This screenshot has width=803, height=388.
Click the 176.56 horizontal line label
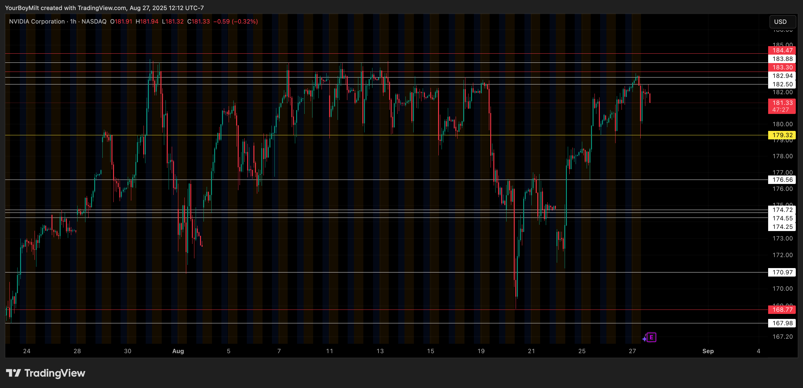pos(782,180)
